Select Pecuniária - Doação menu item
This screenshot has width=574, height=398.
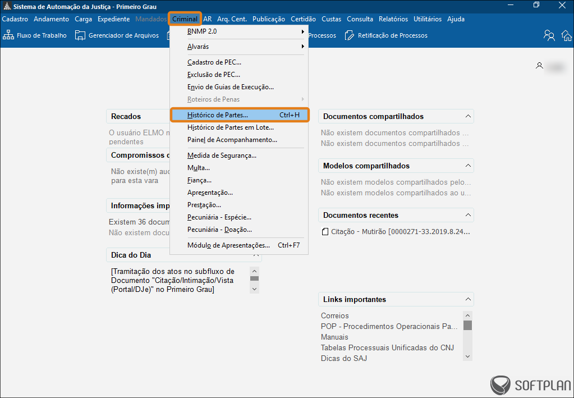[x=239, y=230]
